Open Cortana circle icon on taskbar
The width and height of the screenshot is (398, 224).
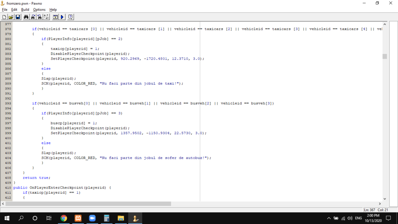(35, 218)
